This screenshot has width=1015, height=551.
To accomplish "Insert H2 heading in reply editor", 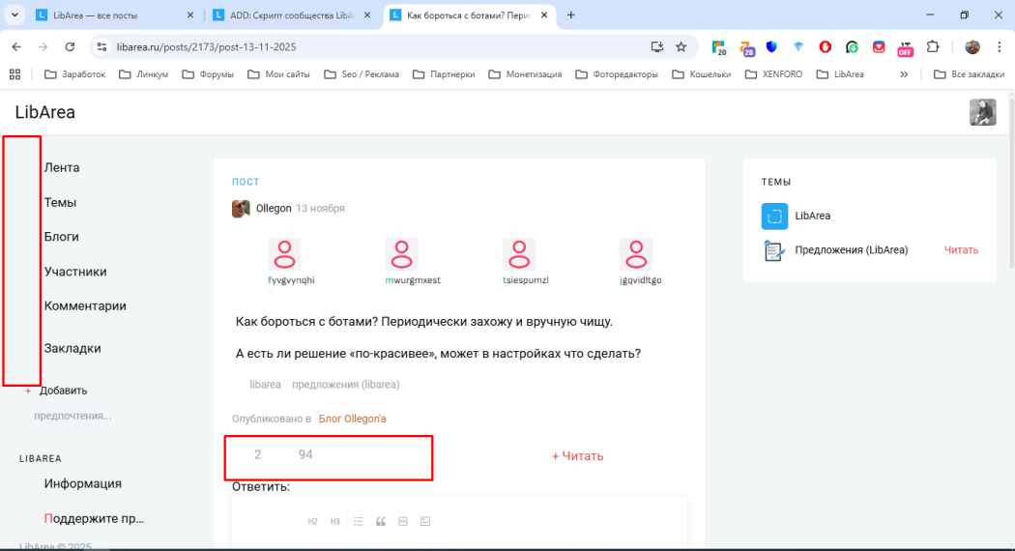I will point(312,521).
